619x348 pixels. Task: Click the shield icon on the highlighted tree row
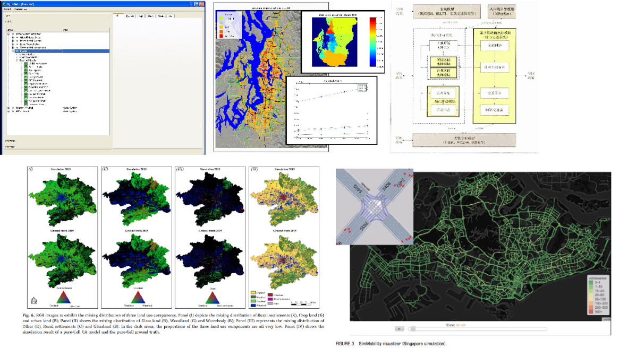18,51
